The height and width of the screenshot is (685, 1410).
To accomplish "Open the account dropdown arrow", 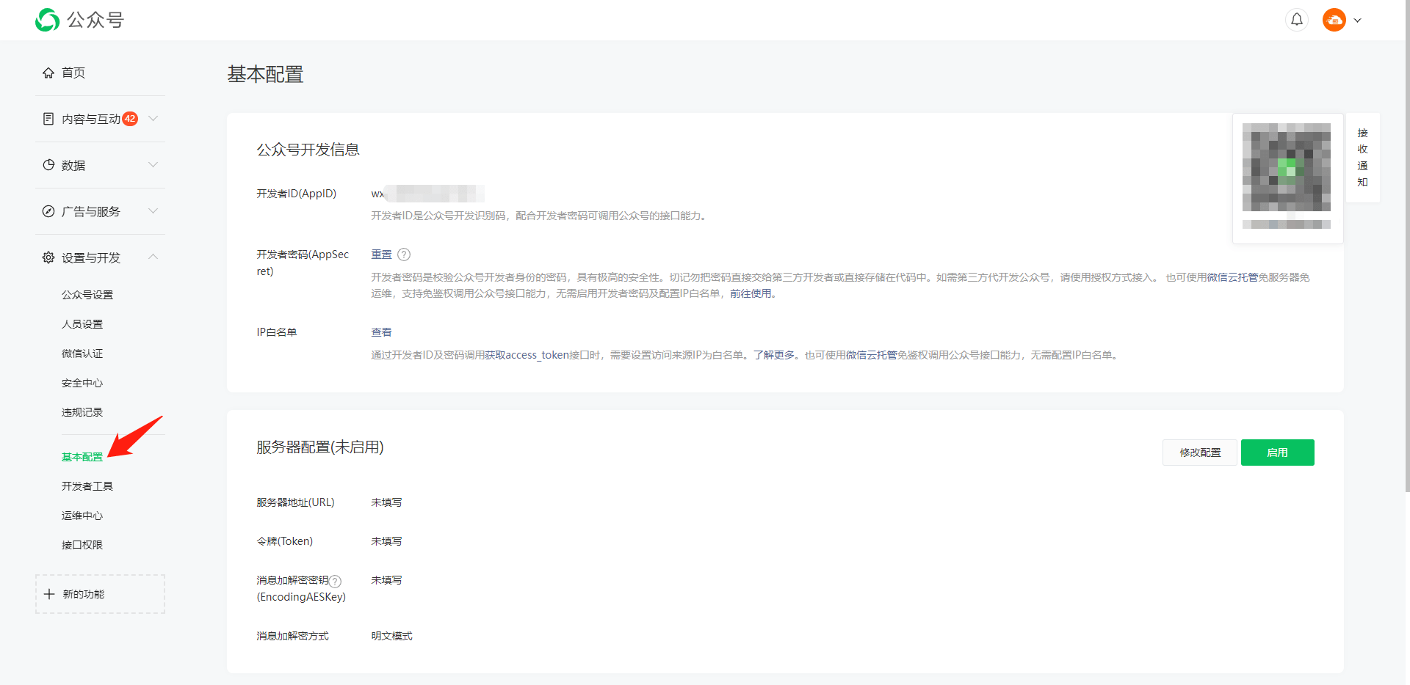I will coord(1358,21).
